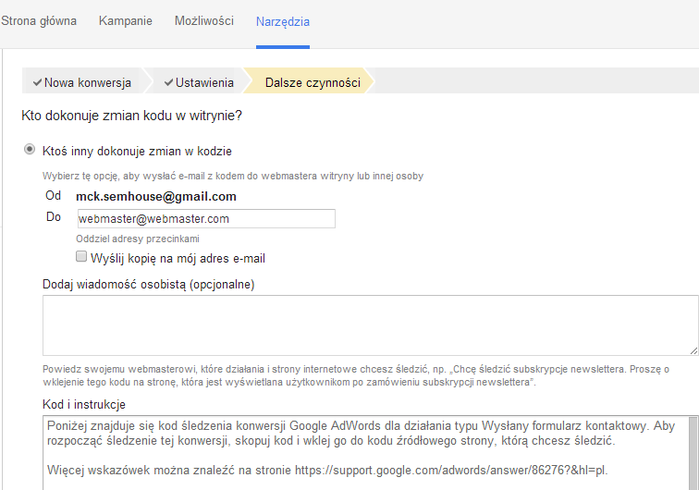Go to the Możliwości tab
Viewport: 699px width, 490px height.
pos(204,20)
